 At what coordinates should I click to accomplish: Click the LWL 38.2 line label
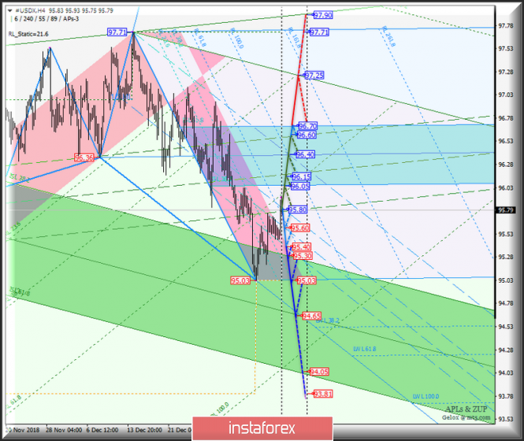(x=328, y=321)
